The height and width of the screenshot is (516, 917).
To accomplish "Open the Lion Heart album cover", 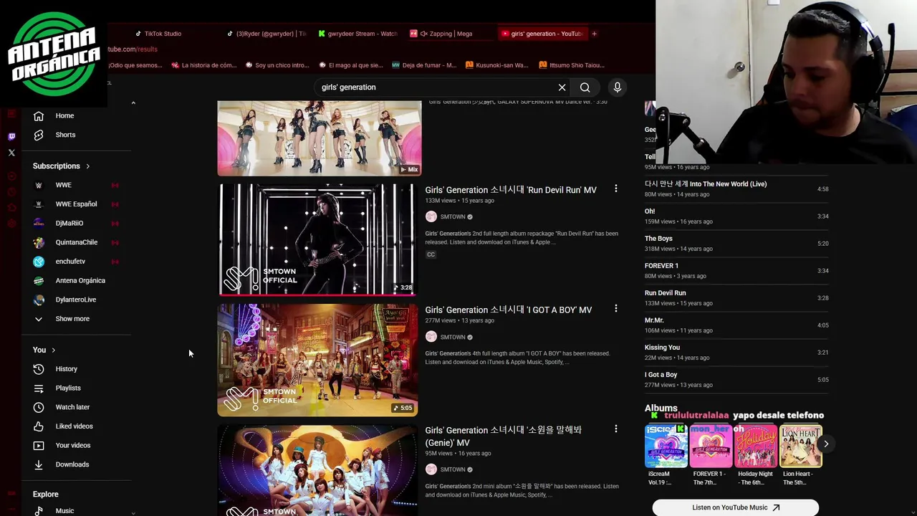I will [800, 446].
